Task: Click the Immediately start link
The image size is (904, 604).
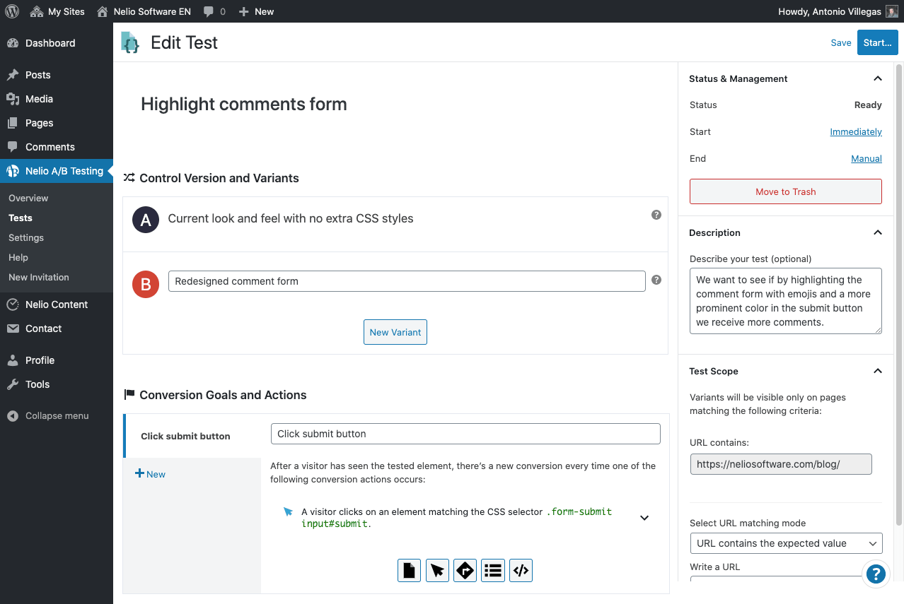Action: pos(855,131)
